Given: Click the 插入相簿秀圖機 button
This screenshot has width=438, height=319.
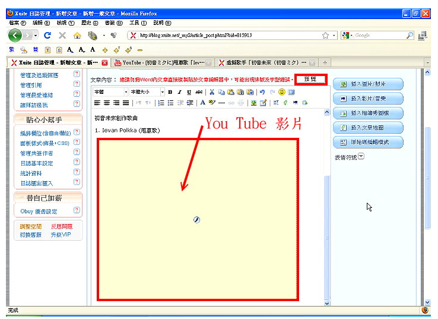Looking at the screenshot, I should (368, 113).
